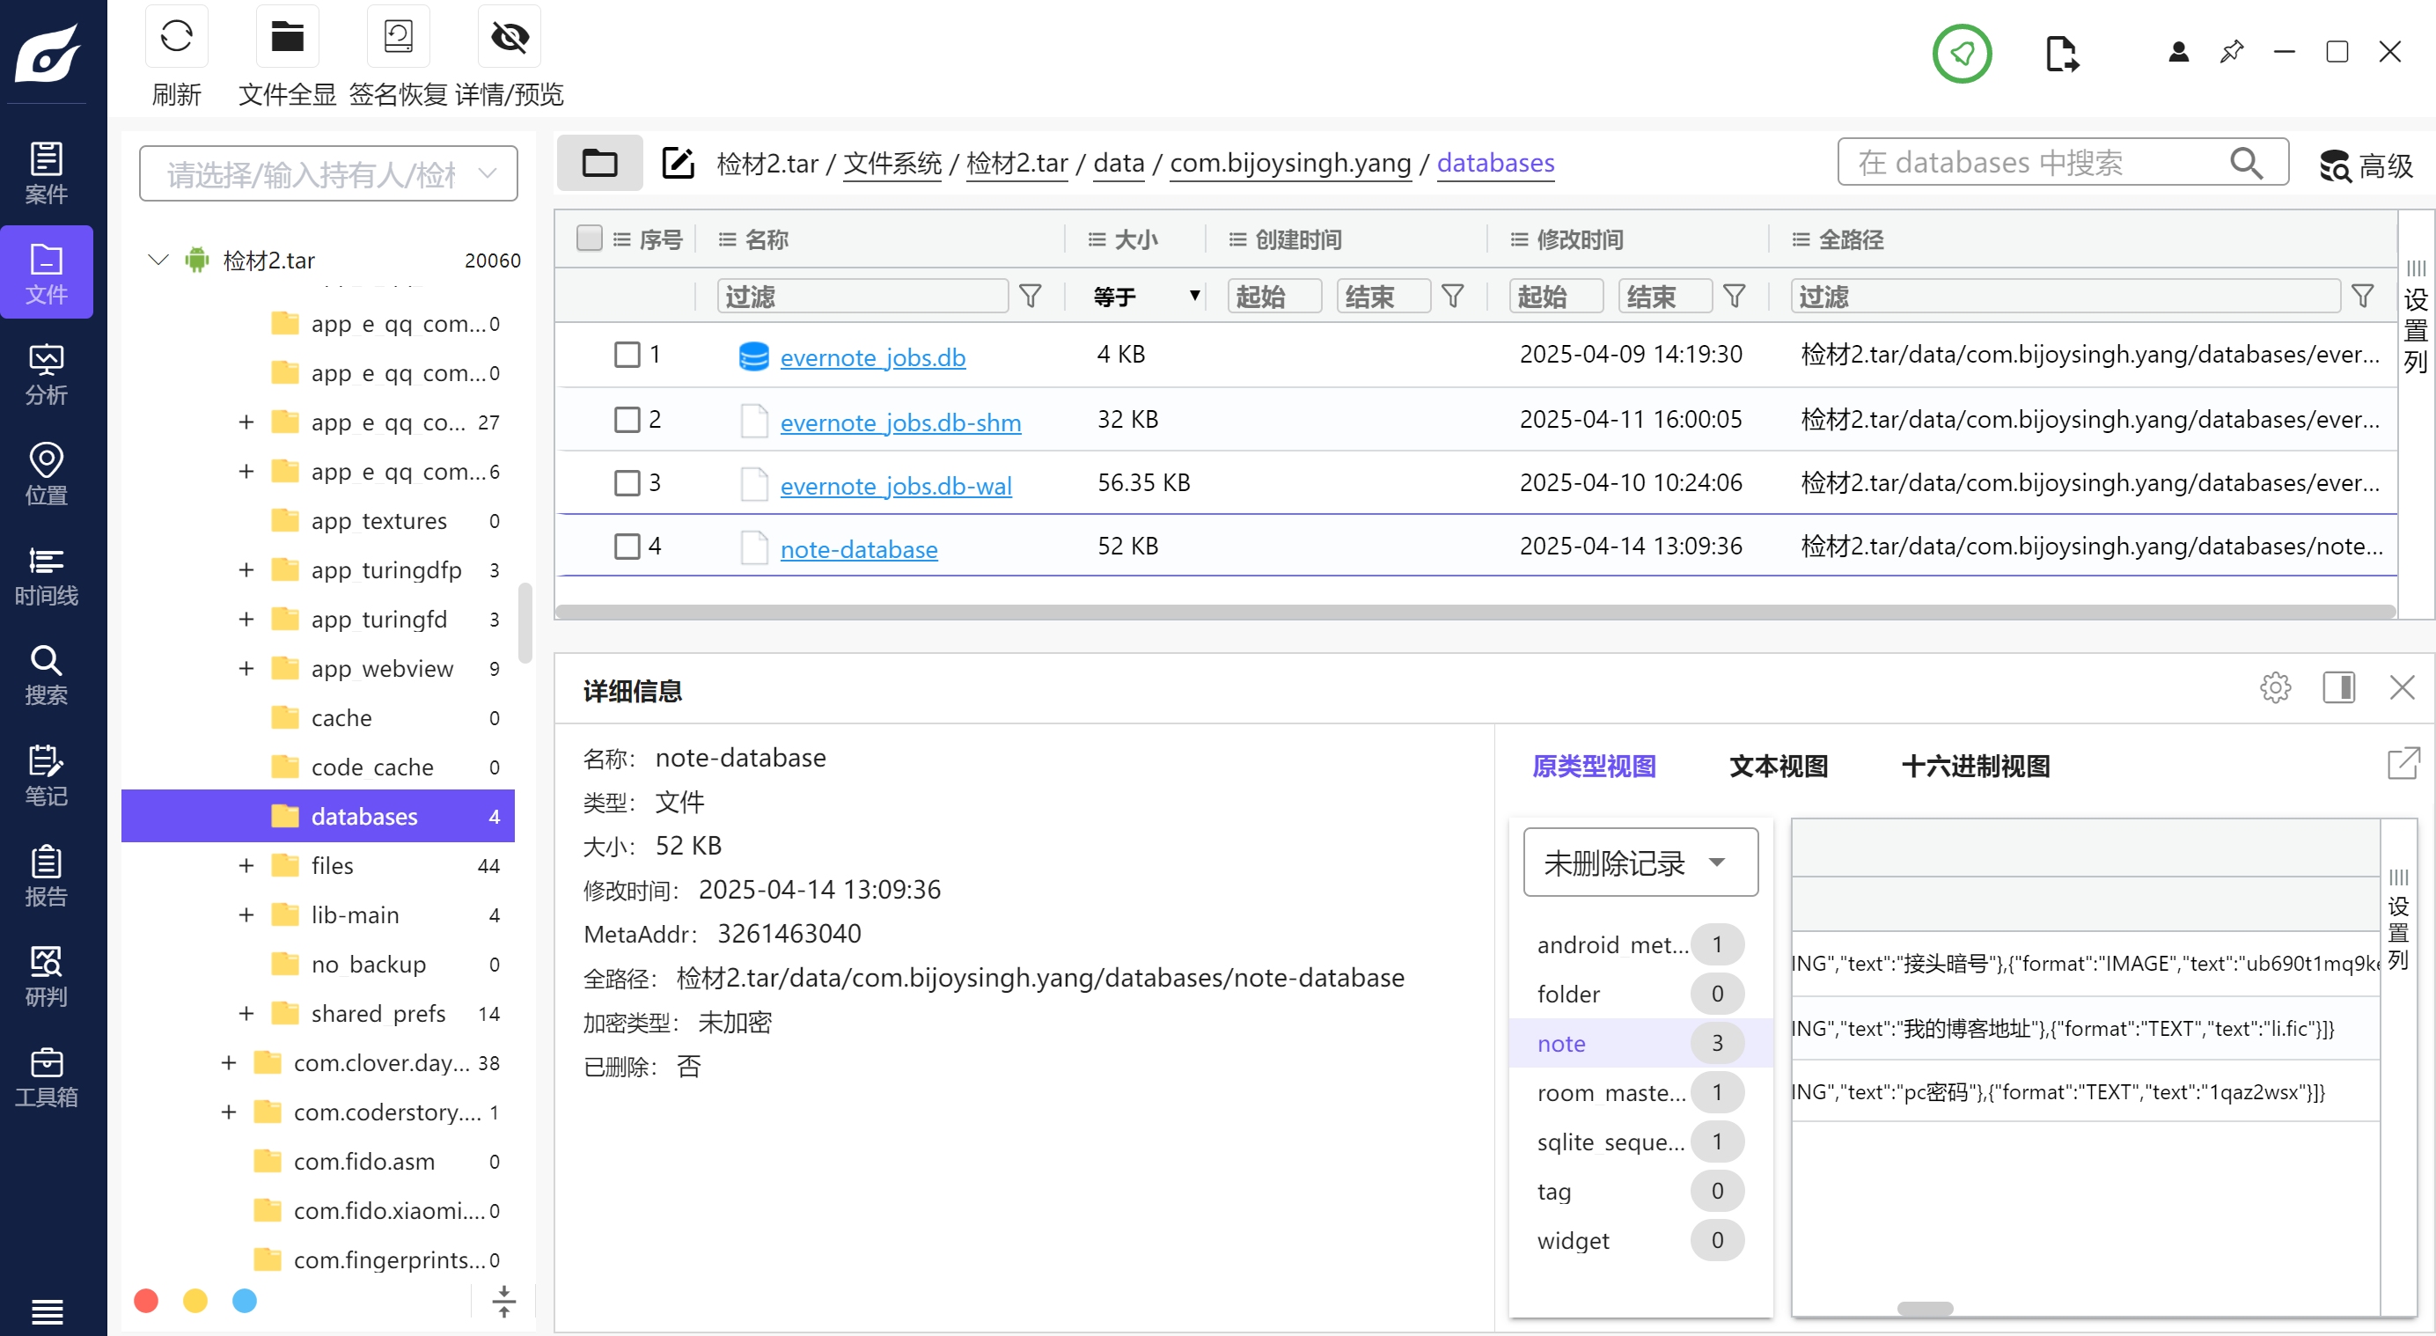Collapse the 检材2.tar root node
Image resolution: width=2436 pixels, height=1336 pixels.
159,259
